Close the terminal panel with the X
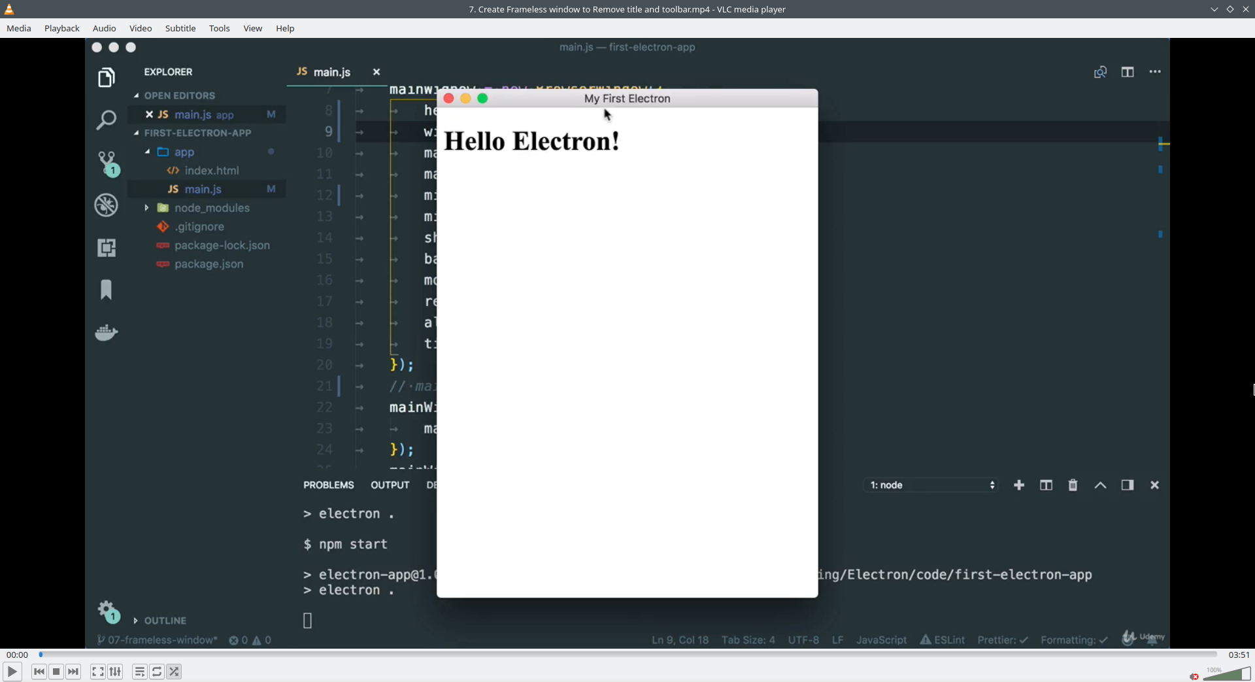The image size is (1255, 682). coord(1155,485)
